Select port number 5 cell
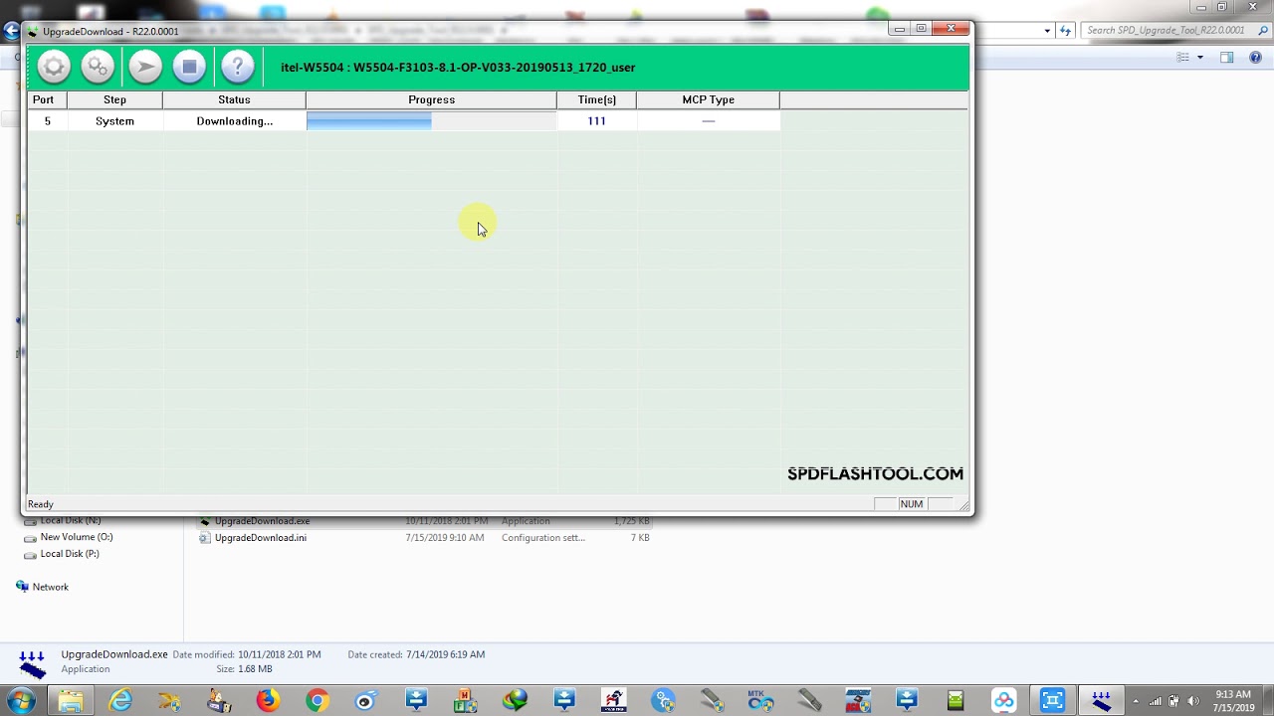1274x716 pixels. point(47,120)
